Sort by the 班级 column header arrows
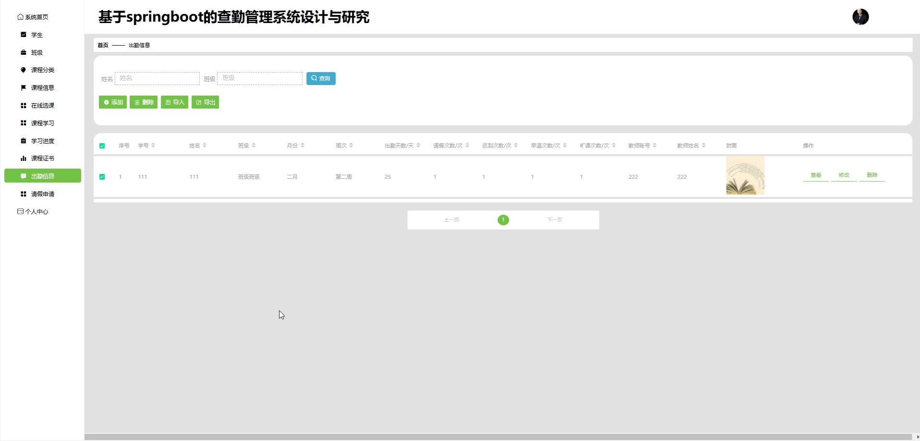This screenshot has width=920, height=441. pos(254,146)
